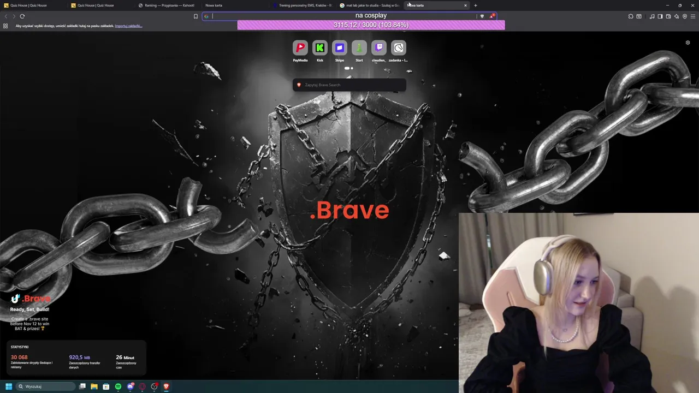This screenshot has height=393, width=699.
Task: Open Leo AI star toolbar icon
Action: tap(677, 16)
